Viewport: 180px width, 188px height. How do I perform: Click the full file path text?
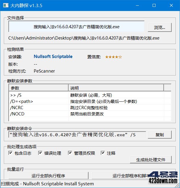tap(84, 38)
